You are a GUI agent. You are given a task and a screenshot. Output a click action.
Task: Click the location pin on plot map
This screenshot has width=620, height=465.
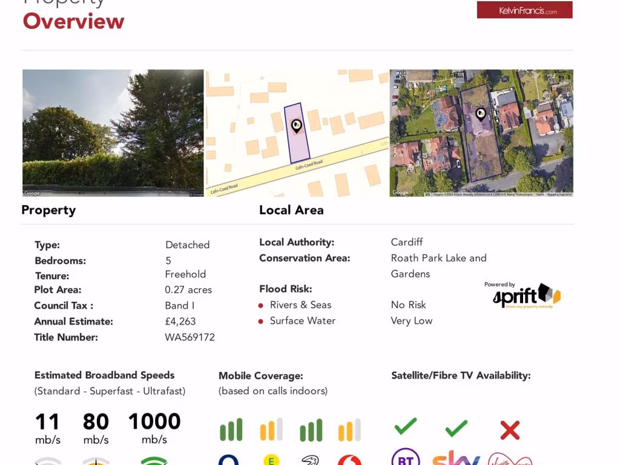click(x=296, y=126)
